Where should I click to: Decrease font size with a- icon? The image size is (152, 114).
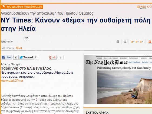click(x=133, y=42)
